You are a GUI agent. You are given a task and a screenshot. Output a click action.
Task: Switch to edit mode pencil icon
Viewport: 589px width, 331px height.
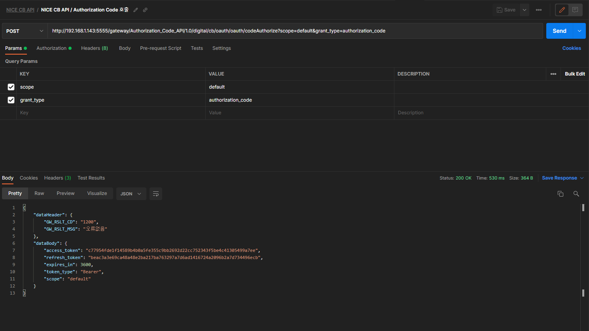(x=562, y=10)
